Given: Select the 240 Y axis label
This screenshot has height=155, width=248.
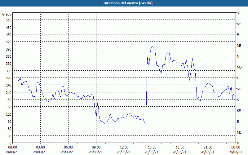Looking at the screenshot, I should click(x=9, y=85).
